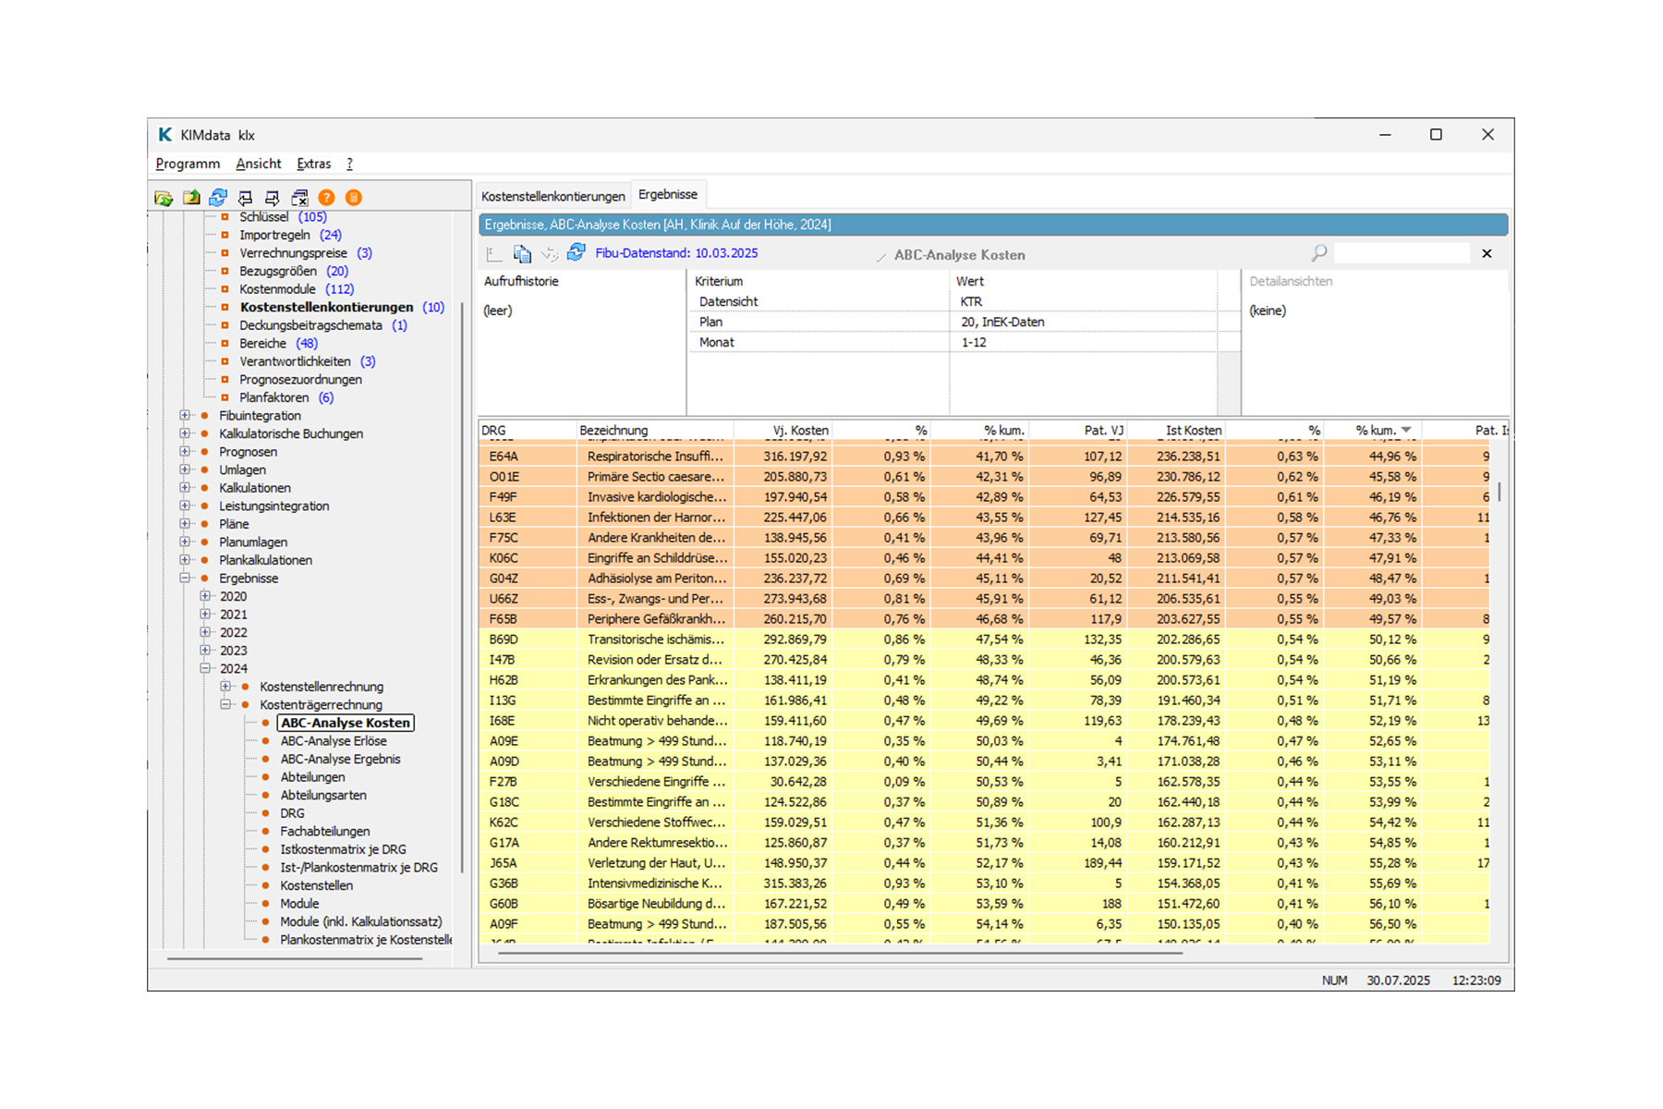
Task: Click the orange square icon beside Importregeln
Action: [x=225, y=235]
